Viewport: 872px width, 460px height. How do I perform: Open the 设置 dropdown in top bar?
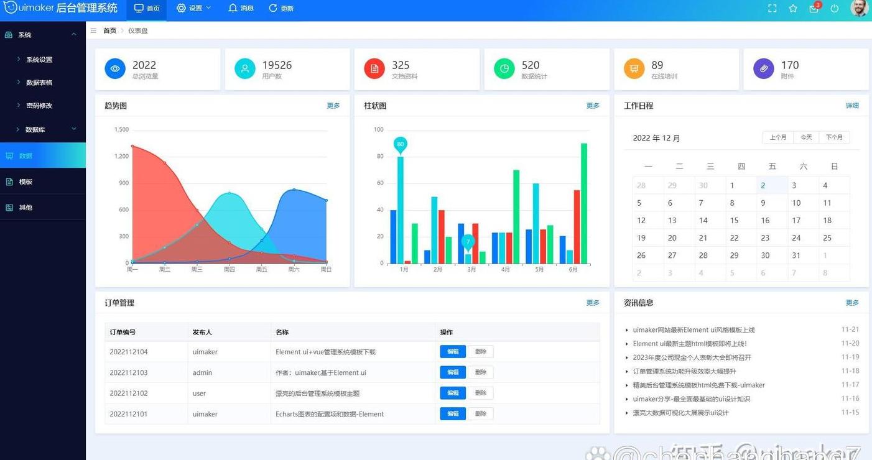coord(193,8)
